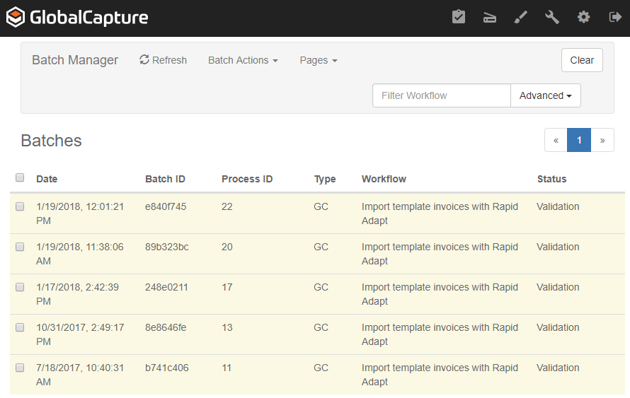Click the GlobalCapture logo
The height and width of the screenshot is (398, 630).
tap(77, 18)
